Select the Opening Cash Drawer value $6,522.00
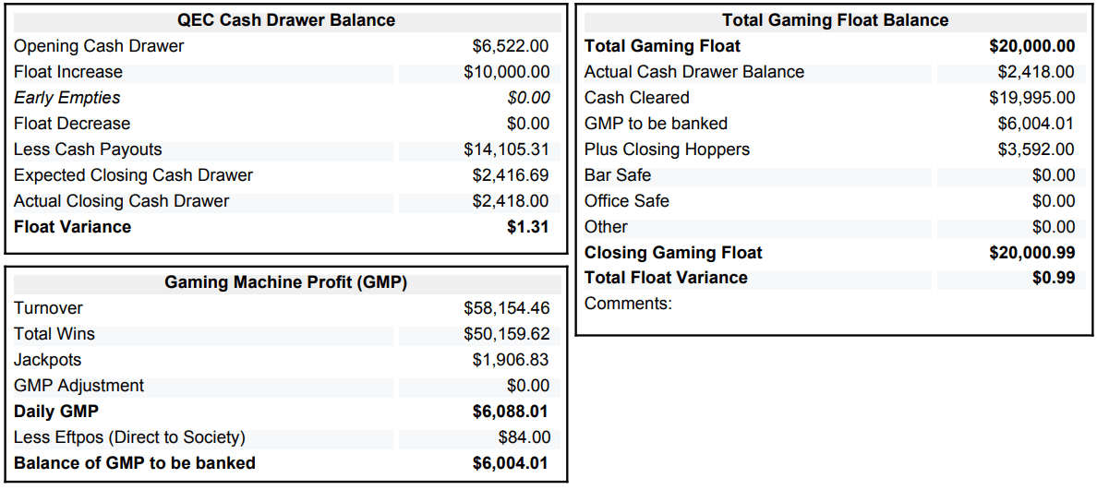1097x490 pixels. pyautogui.click(x=510, y=46)
